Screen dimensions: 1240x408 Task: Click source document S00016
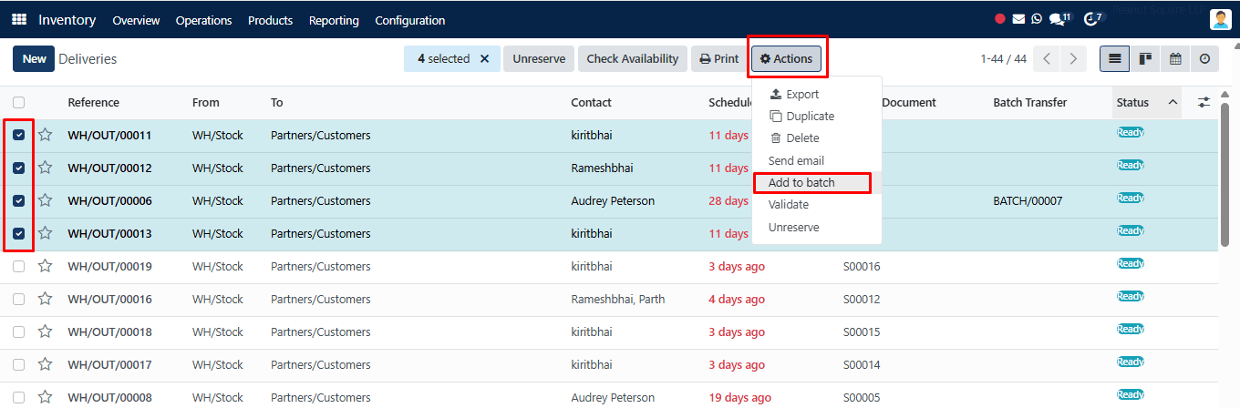click(x=862, y=266)
